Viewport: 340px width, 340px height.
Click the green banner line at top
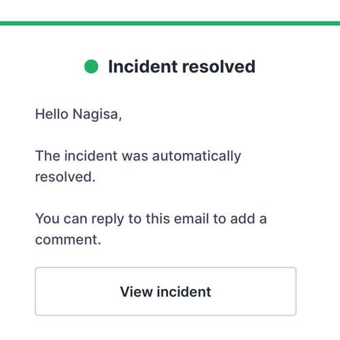(x=170, y=23)
